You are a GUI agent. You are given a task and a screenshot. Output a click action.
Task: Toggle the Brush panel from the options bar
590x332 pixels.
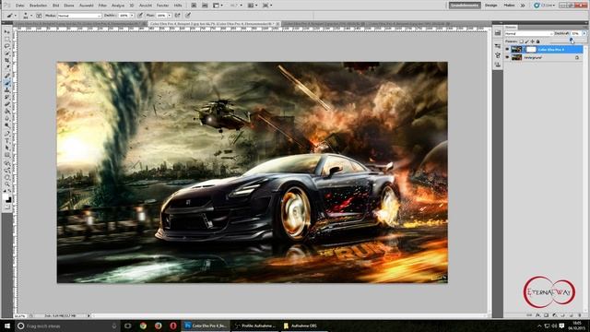tap(39, 16)
